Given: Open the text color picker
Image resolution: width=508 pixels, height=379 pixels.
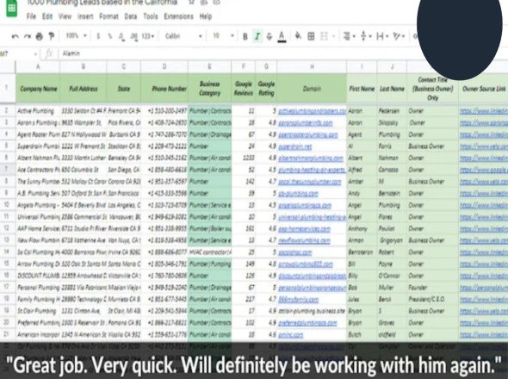Looking at the screenshot, I should 282,36.
